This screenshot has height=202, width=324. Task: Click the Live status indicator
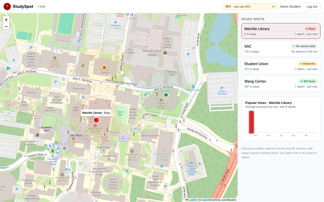click(41, 6)
